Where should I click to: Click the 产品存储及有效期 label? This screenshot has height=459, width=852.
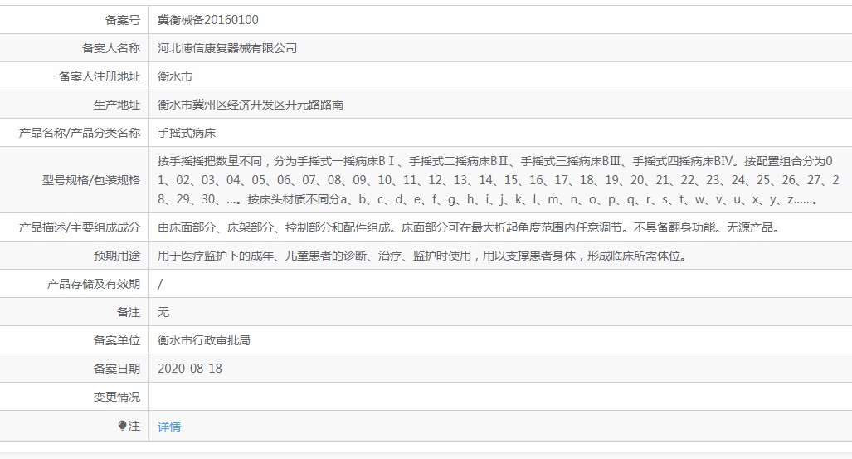tap(94, 285)
